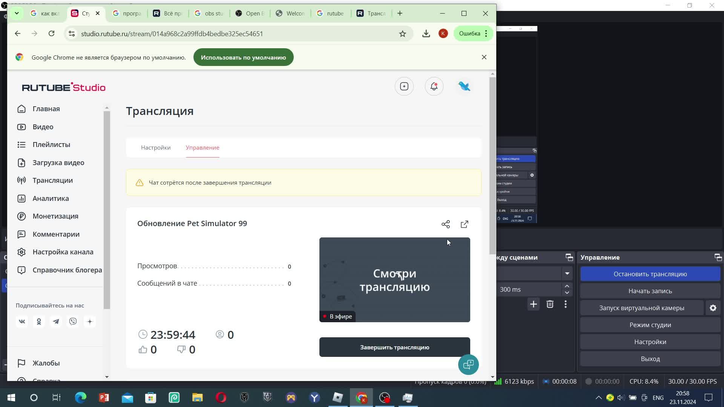
Task: Increase transition duration stepper in OBS
Action: click(x=567, y=286)
